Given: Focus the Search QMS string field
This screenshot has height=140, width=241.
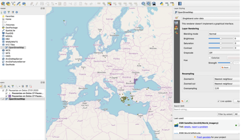Looking at the screenshot, I should [206, 109].
